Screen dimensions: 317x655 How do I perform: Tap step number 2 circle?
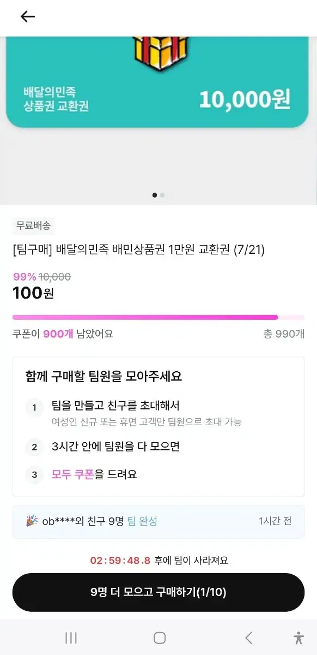(x=34, y=447)
